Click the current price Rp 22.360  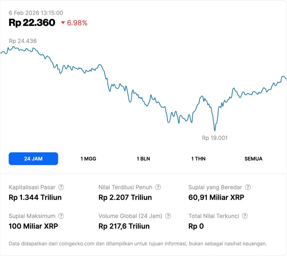[32, 23]
